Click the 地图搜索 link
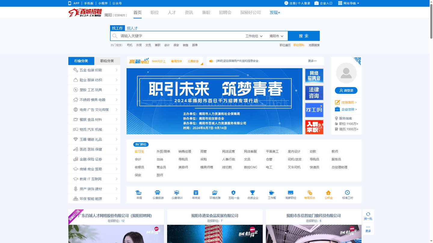The width and height of the screenshot is (433, 243). click(314, 45)
